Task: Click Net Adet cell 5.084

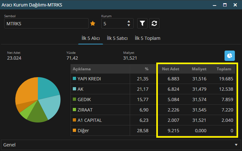Action: pos(173,99)
